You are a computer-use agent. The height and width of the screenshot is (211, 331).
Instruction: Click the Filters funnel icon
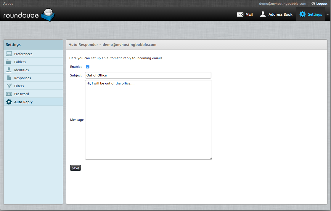coord(9,86)
